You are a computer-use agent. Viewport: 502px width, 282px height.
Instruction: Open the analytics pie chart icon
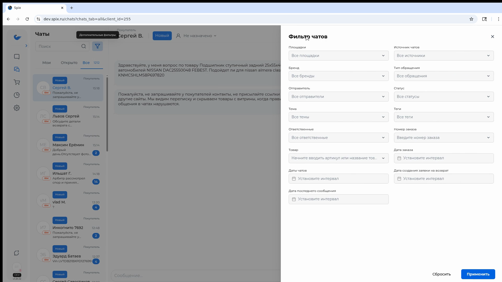pos(17,95)
